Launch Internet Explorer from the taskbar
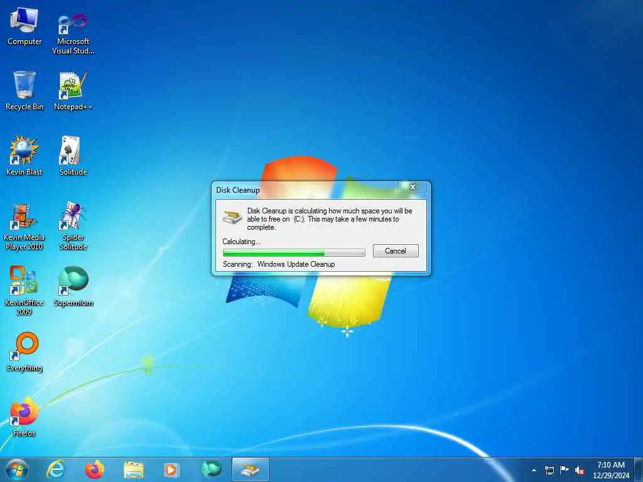The width and height of the screenshot is (643, 482). [55, 469]
